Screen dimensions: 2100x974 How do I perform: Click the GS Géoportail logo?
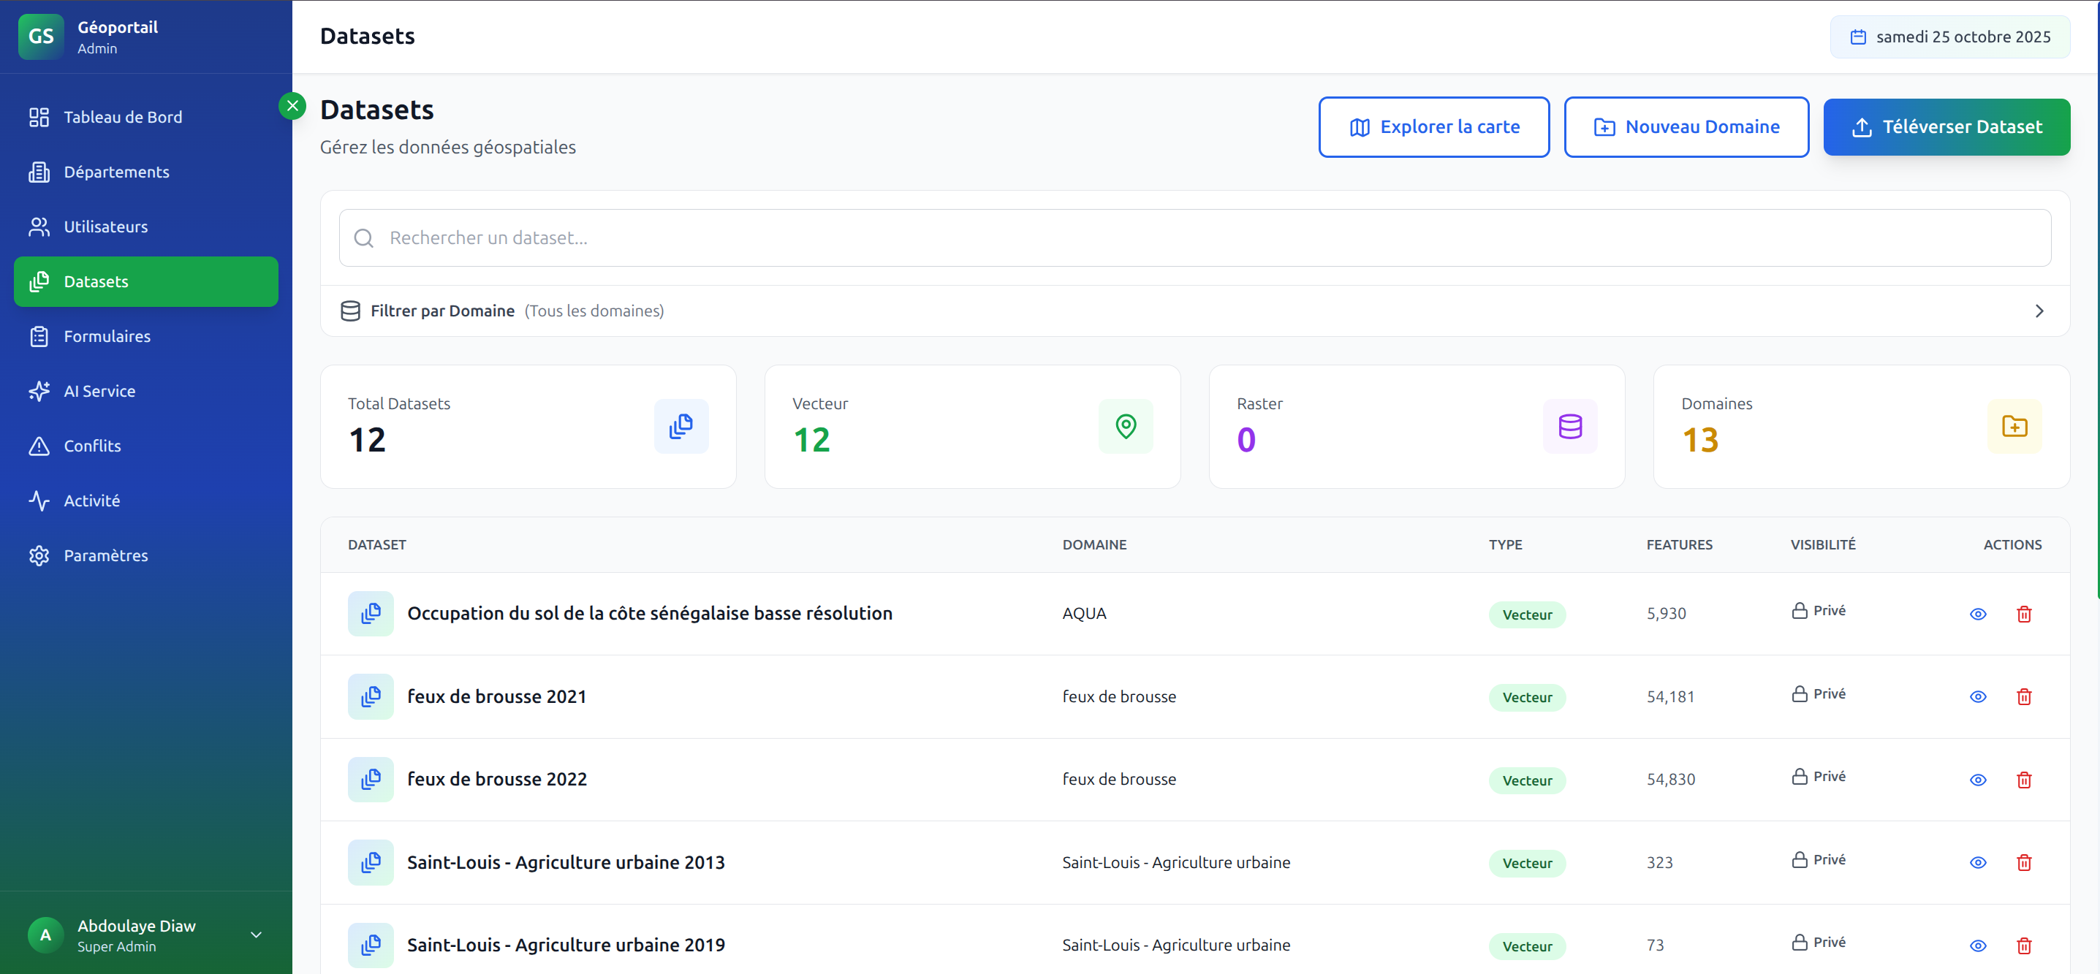(x=41, y=37)
